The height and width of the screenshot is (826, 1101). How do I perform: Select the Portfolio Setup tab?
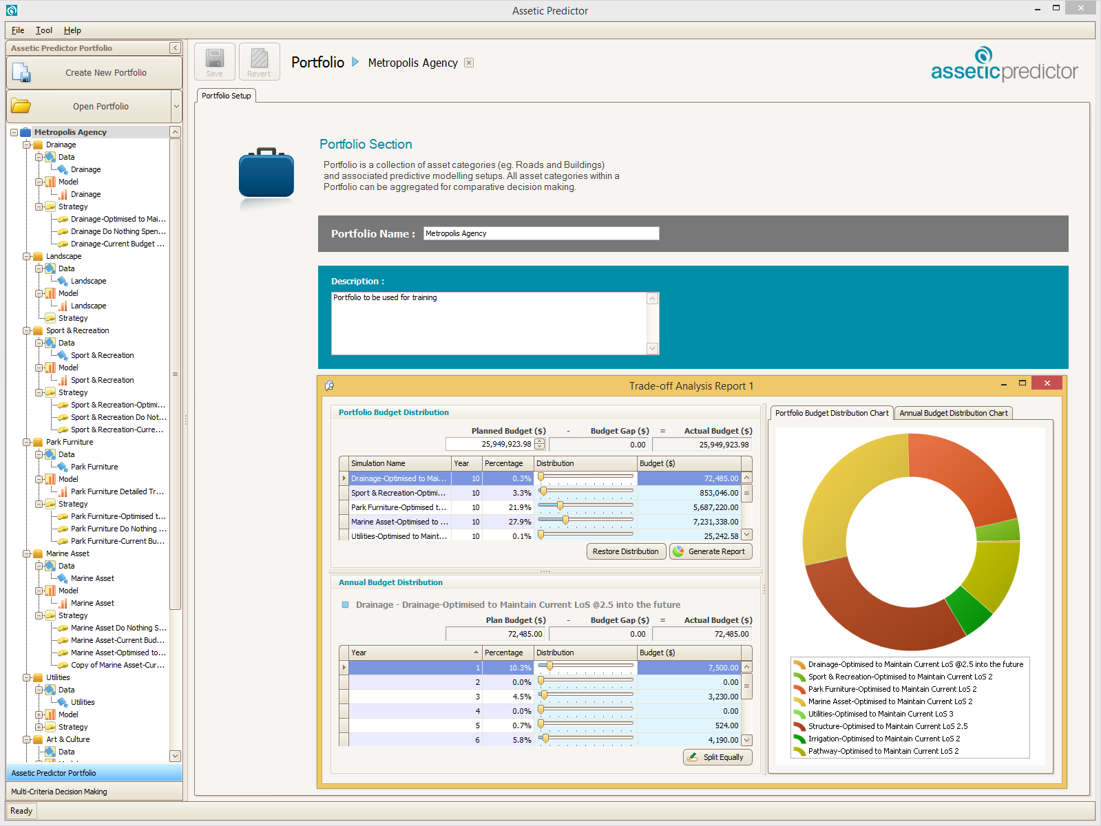point(227,96)
